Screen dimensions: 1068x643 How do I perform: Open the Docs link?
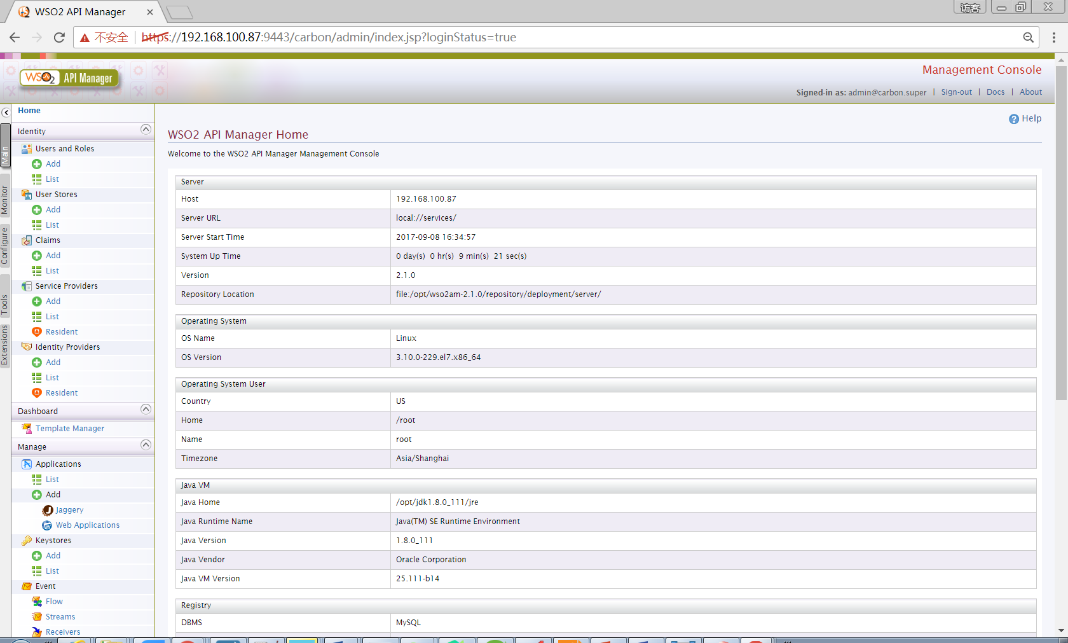click(x=996, y=92)
